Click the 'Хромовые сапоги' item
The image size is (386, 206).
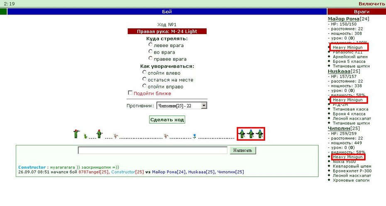351,180
